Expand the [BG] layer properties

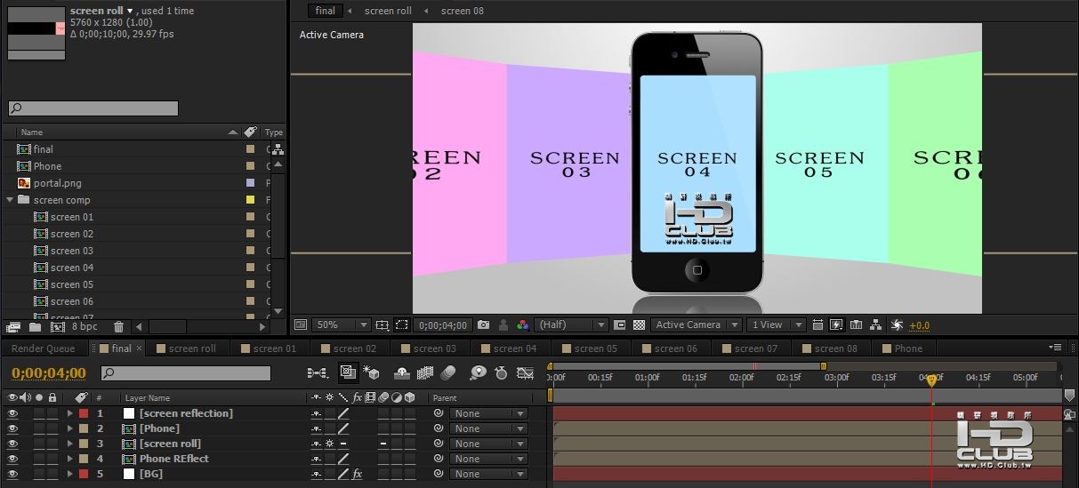(x=70, y=474)
